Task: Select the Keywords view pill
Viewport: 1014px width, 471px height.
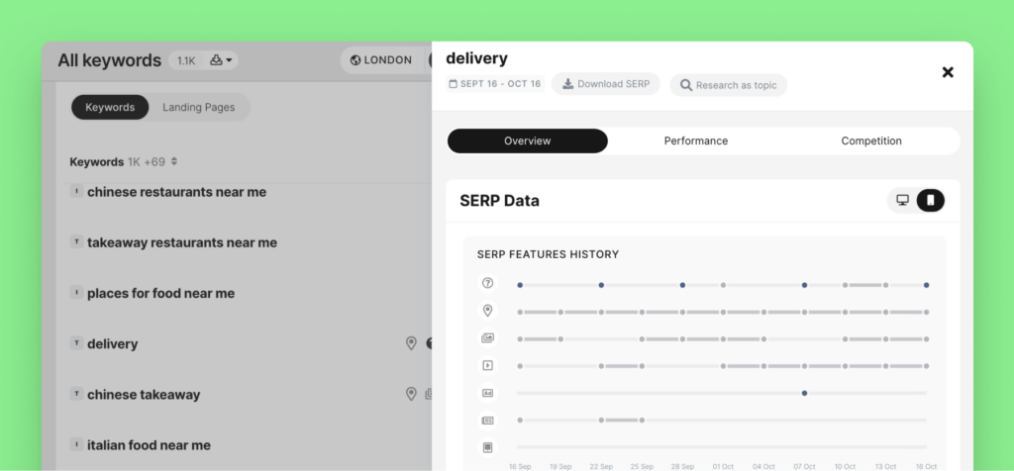Action: tap(110, 107)
